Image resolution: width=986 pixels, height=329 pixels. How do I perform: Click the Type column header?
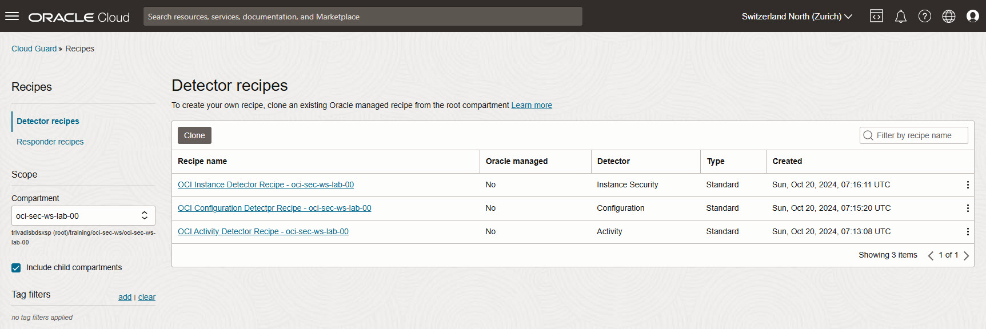(x=716, y=161)
